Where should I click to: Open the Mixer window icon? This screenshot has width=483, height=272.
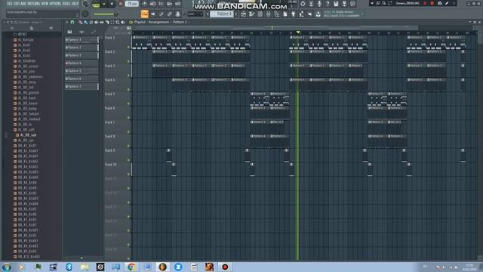tap(269, 14)
